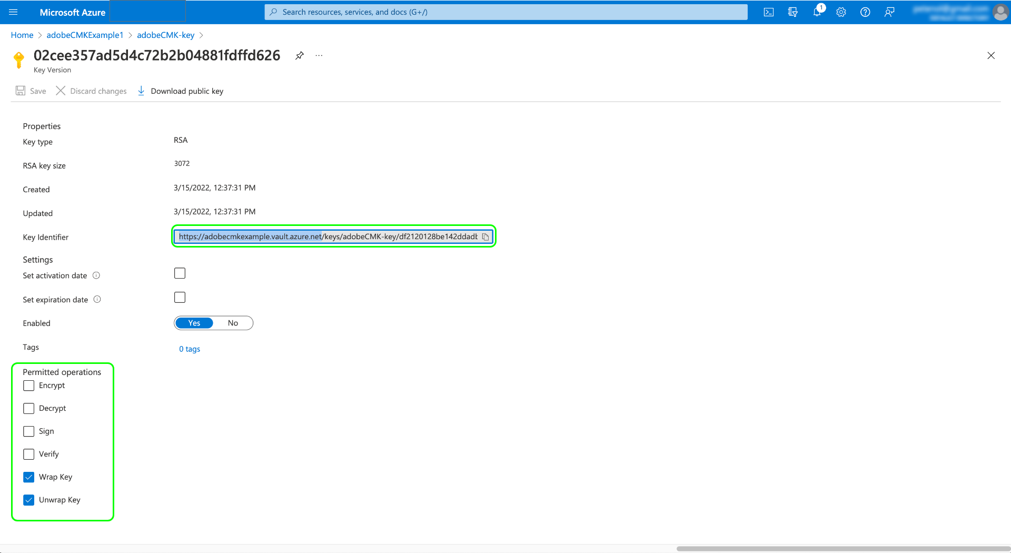Click the Save toolbar button
This screenshot has width=1011, height=553.
31,91
